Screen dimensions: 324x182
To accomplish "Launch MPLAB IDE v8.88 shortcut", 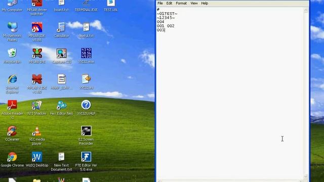I will pos(37,32).
